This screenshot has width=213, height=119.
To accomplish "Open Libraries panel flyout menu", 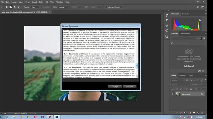I will (206, 33).
